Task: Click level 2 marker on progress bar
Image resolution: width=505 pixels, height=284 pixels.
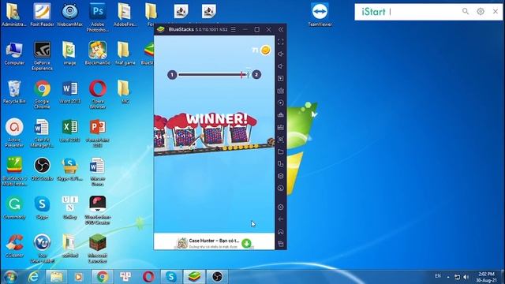Action: [x=256, y=75]
